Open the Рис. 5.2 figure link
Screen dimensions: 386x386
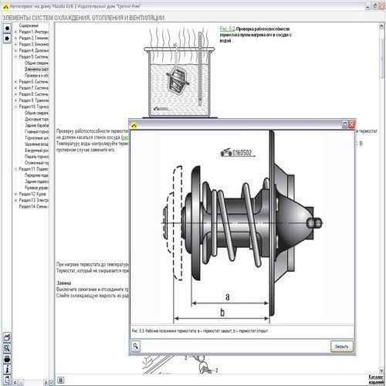pyautogui.click(x=227, y=29)
